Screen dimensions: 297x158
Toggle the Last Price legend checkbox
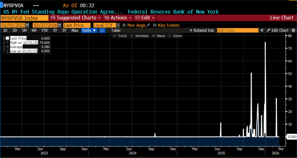point(8,38)
